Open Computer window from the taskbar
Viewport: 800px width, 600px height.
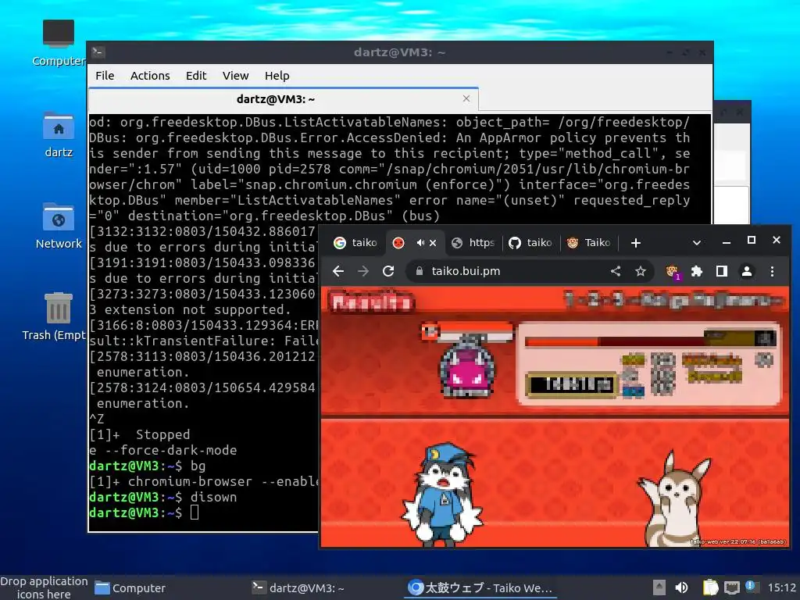tap(130, 587)
